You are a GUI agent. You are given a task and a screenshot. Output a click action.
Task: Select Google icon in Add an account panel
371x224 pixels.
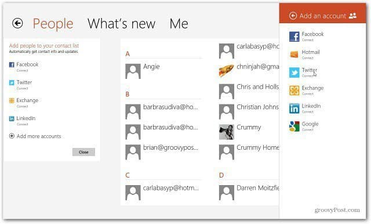[x=294, y=126]
